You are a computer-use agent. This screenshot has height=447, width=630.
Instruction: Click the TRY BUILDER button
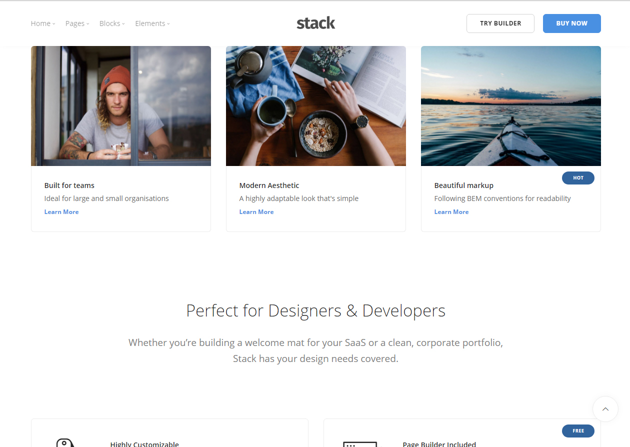[500, 23]
